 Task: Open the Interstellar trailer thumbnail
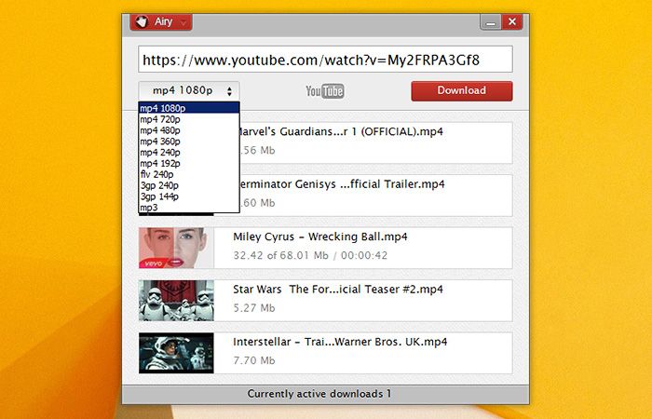pyautogui.click(x=176, y=353)
